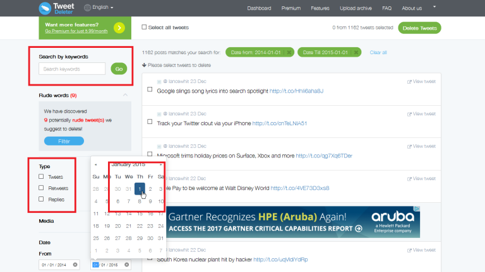Viewport: 485px width, 272px height.
Task: Go to next month in calendar
Action: tap(160, 165)
